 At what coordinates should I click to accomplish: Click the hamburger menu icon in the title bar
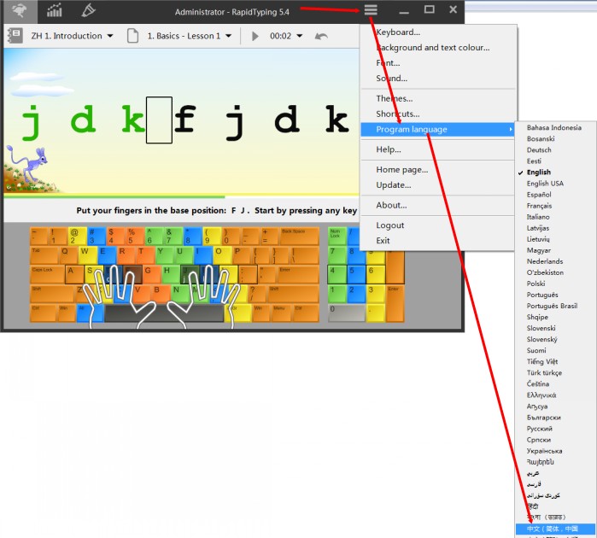(x=370, y=10)
